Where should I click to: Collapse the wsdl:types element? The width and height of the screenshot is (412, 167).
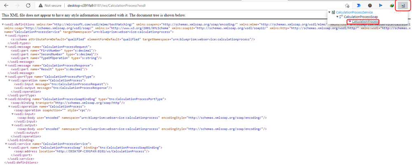(x=6, y=35)
